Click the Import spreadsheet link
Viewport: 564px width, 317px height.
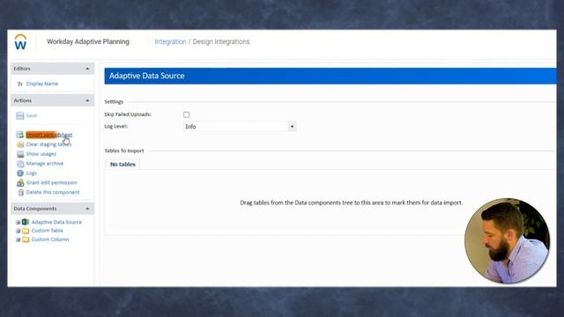(49, 135)
